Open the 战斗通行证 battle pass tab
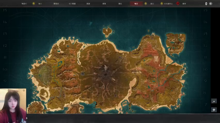220x123 pixels. [x=168, y=4]
